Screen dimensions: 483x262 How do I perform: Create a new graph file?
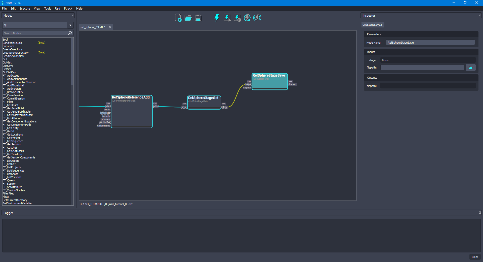point(178,18)
